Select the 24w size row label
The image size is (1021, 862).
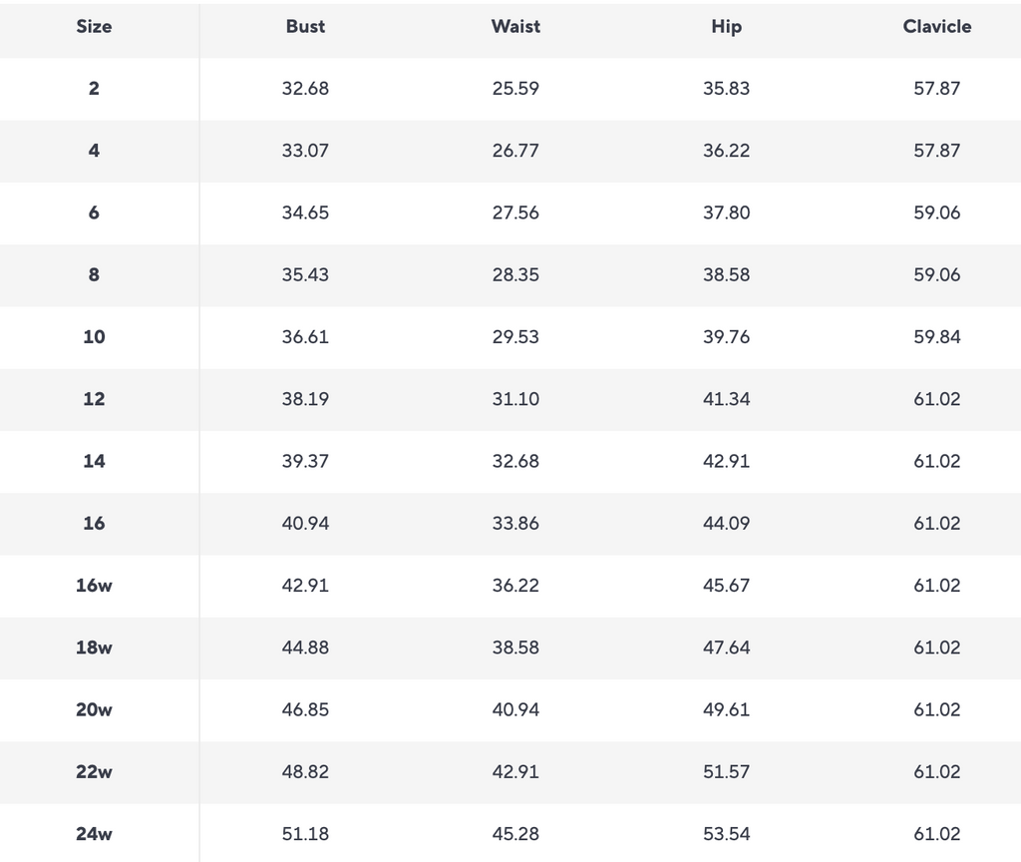coord(94,834)
